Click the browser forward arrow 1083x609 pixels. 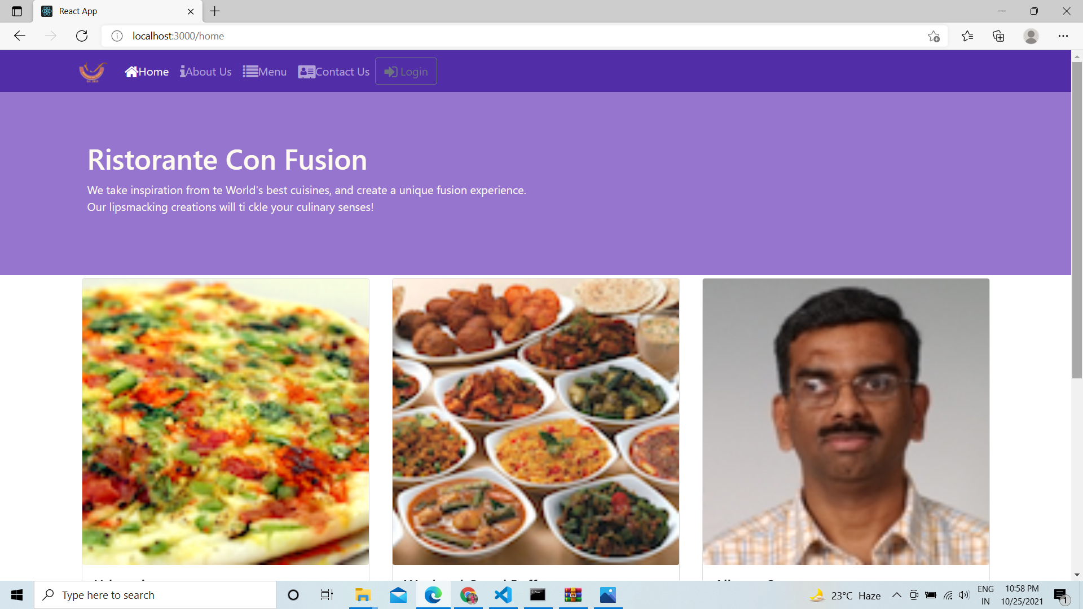[51, 36]
